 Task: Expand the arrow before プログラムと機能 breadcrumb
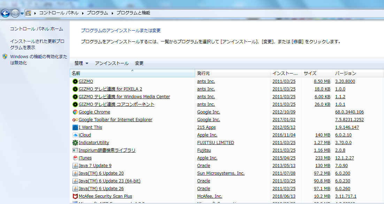pyautogui.click(x=113, y=13)
